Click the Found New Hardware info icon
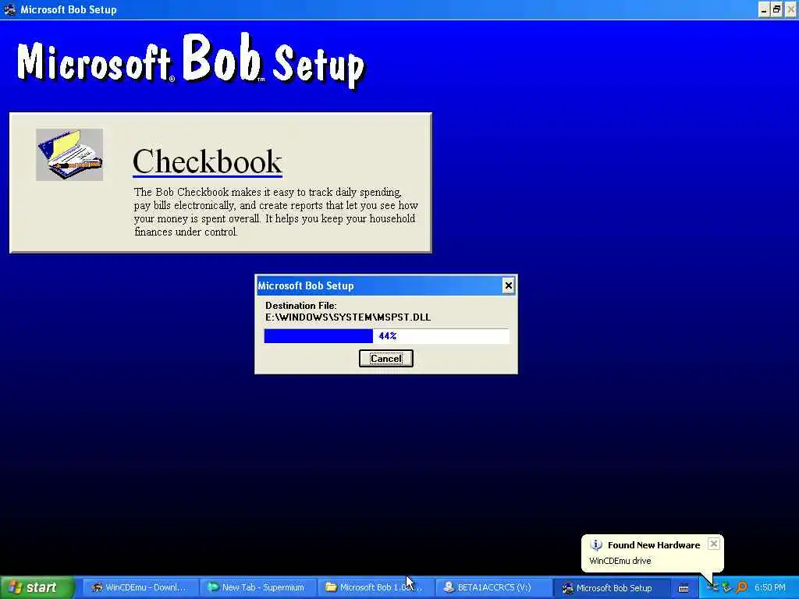 [x=595, y=545]
